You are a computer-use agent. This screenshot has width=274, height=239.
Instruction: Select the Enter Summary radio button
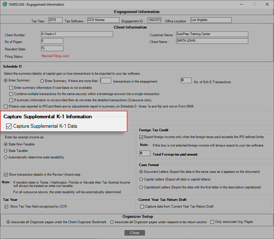pyautogui.click(x=6, y=80)
